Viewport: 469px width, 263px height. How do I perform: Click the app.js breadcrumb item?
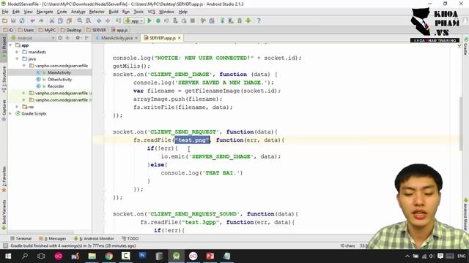pos(119,30)
